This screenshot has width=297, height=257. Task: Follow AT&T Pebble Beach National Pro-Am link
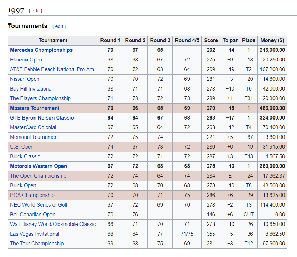click(52, 69)
